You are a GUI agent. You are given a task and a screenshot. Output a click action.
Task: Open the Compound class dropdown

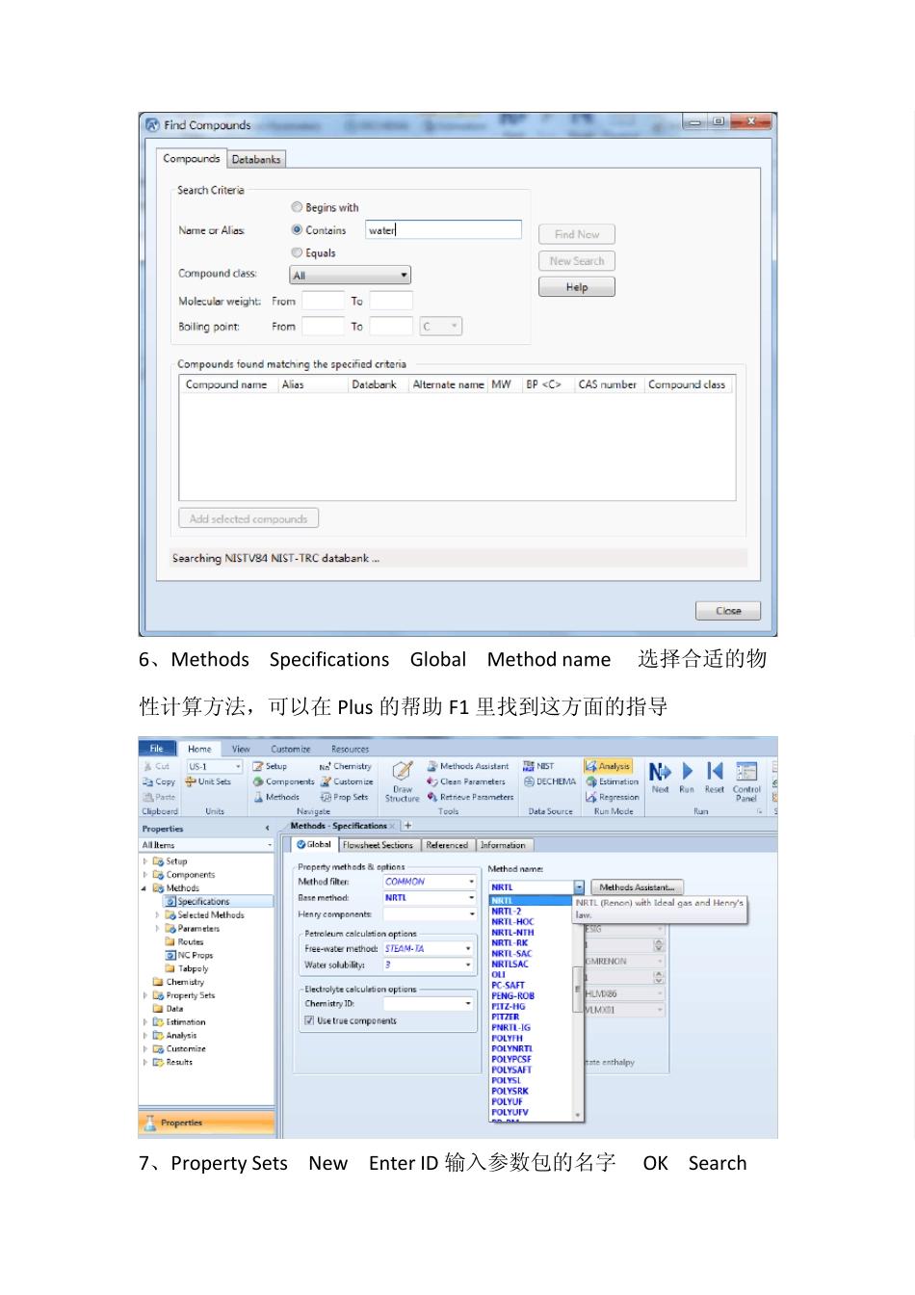pos(351,276)
